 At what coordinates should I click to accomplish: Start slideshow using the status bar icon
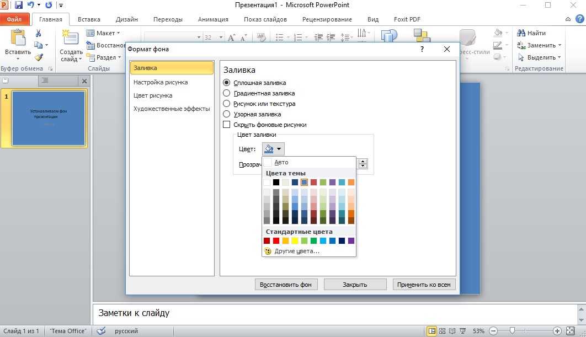pyautogui.click(x=462, y=331)
